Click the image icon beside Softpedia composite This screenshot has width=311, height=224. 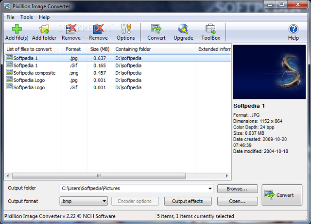(x=9, y=72)
